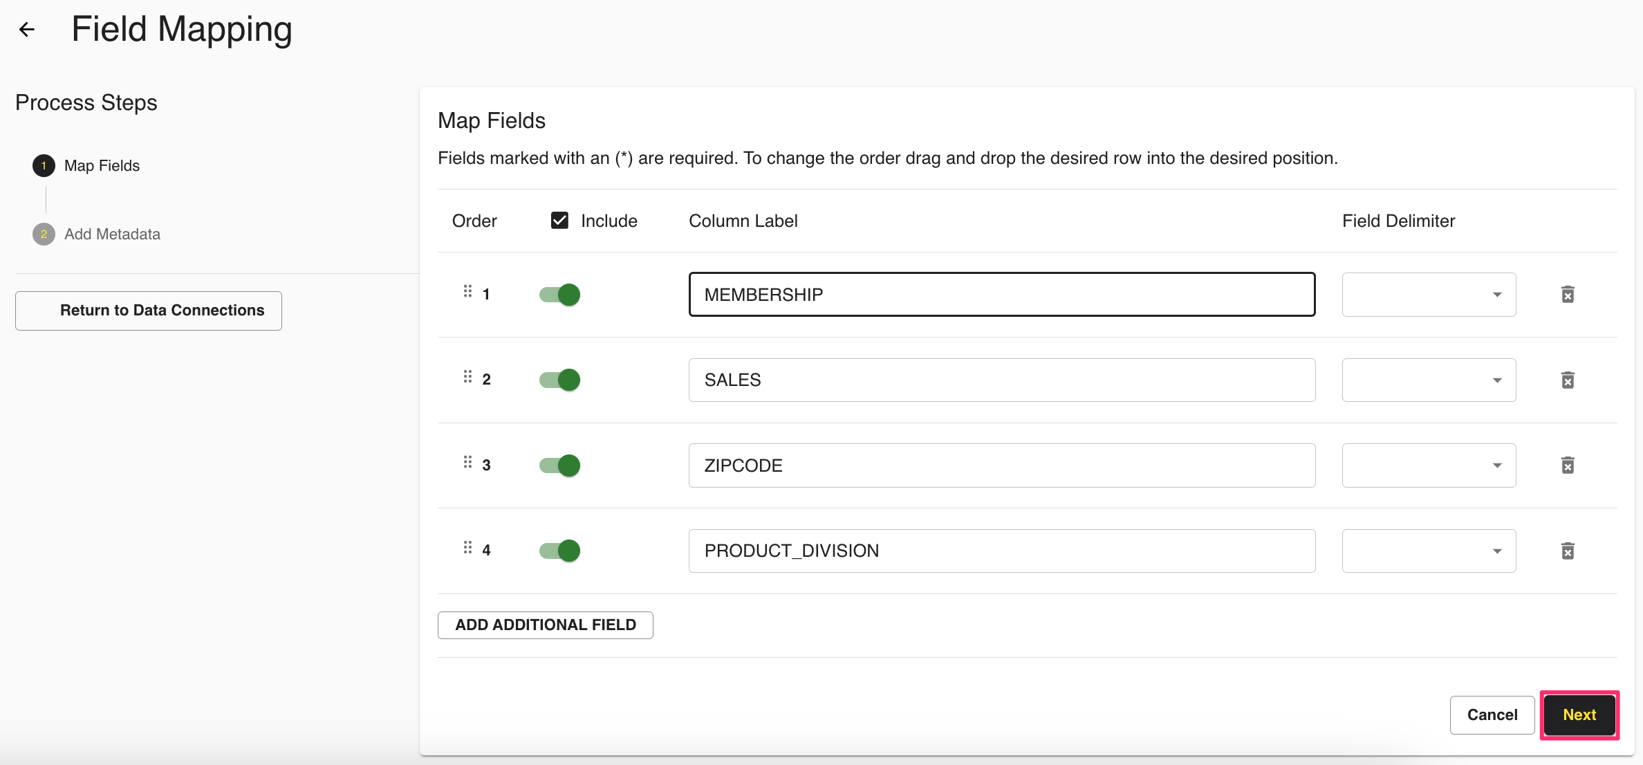This screenshot has width=1643, height=765.
Task: Go to Map Fields process step
Action: 102,166
